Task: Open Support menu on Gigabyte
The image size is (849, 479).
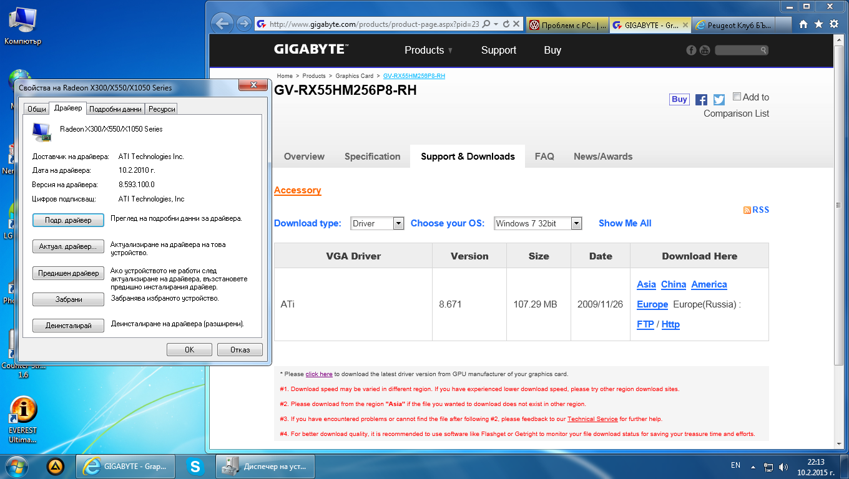Action: coord(498,50)
